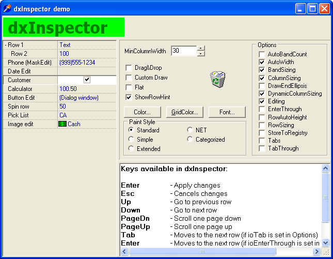Enable the Tabs option

point(262,141)
